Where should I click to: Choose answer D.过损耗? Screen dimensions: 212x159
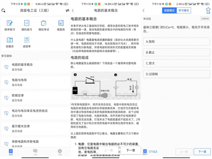point(176,74)
